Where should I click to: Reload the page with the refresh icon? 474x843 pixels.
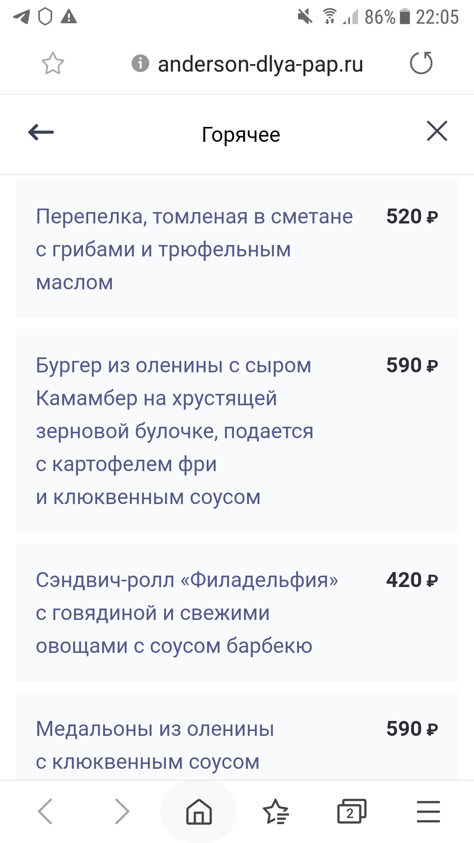421,64
